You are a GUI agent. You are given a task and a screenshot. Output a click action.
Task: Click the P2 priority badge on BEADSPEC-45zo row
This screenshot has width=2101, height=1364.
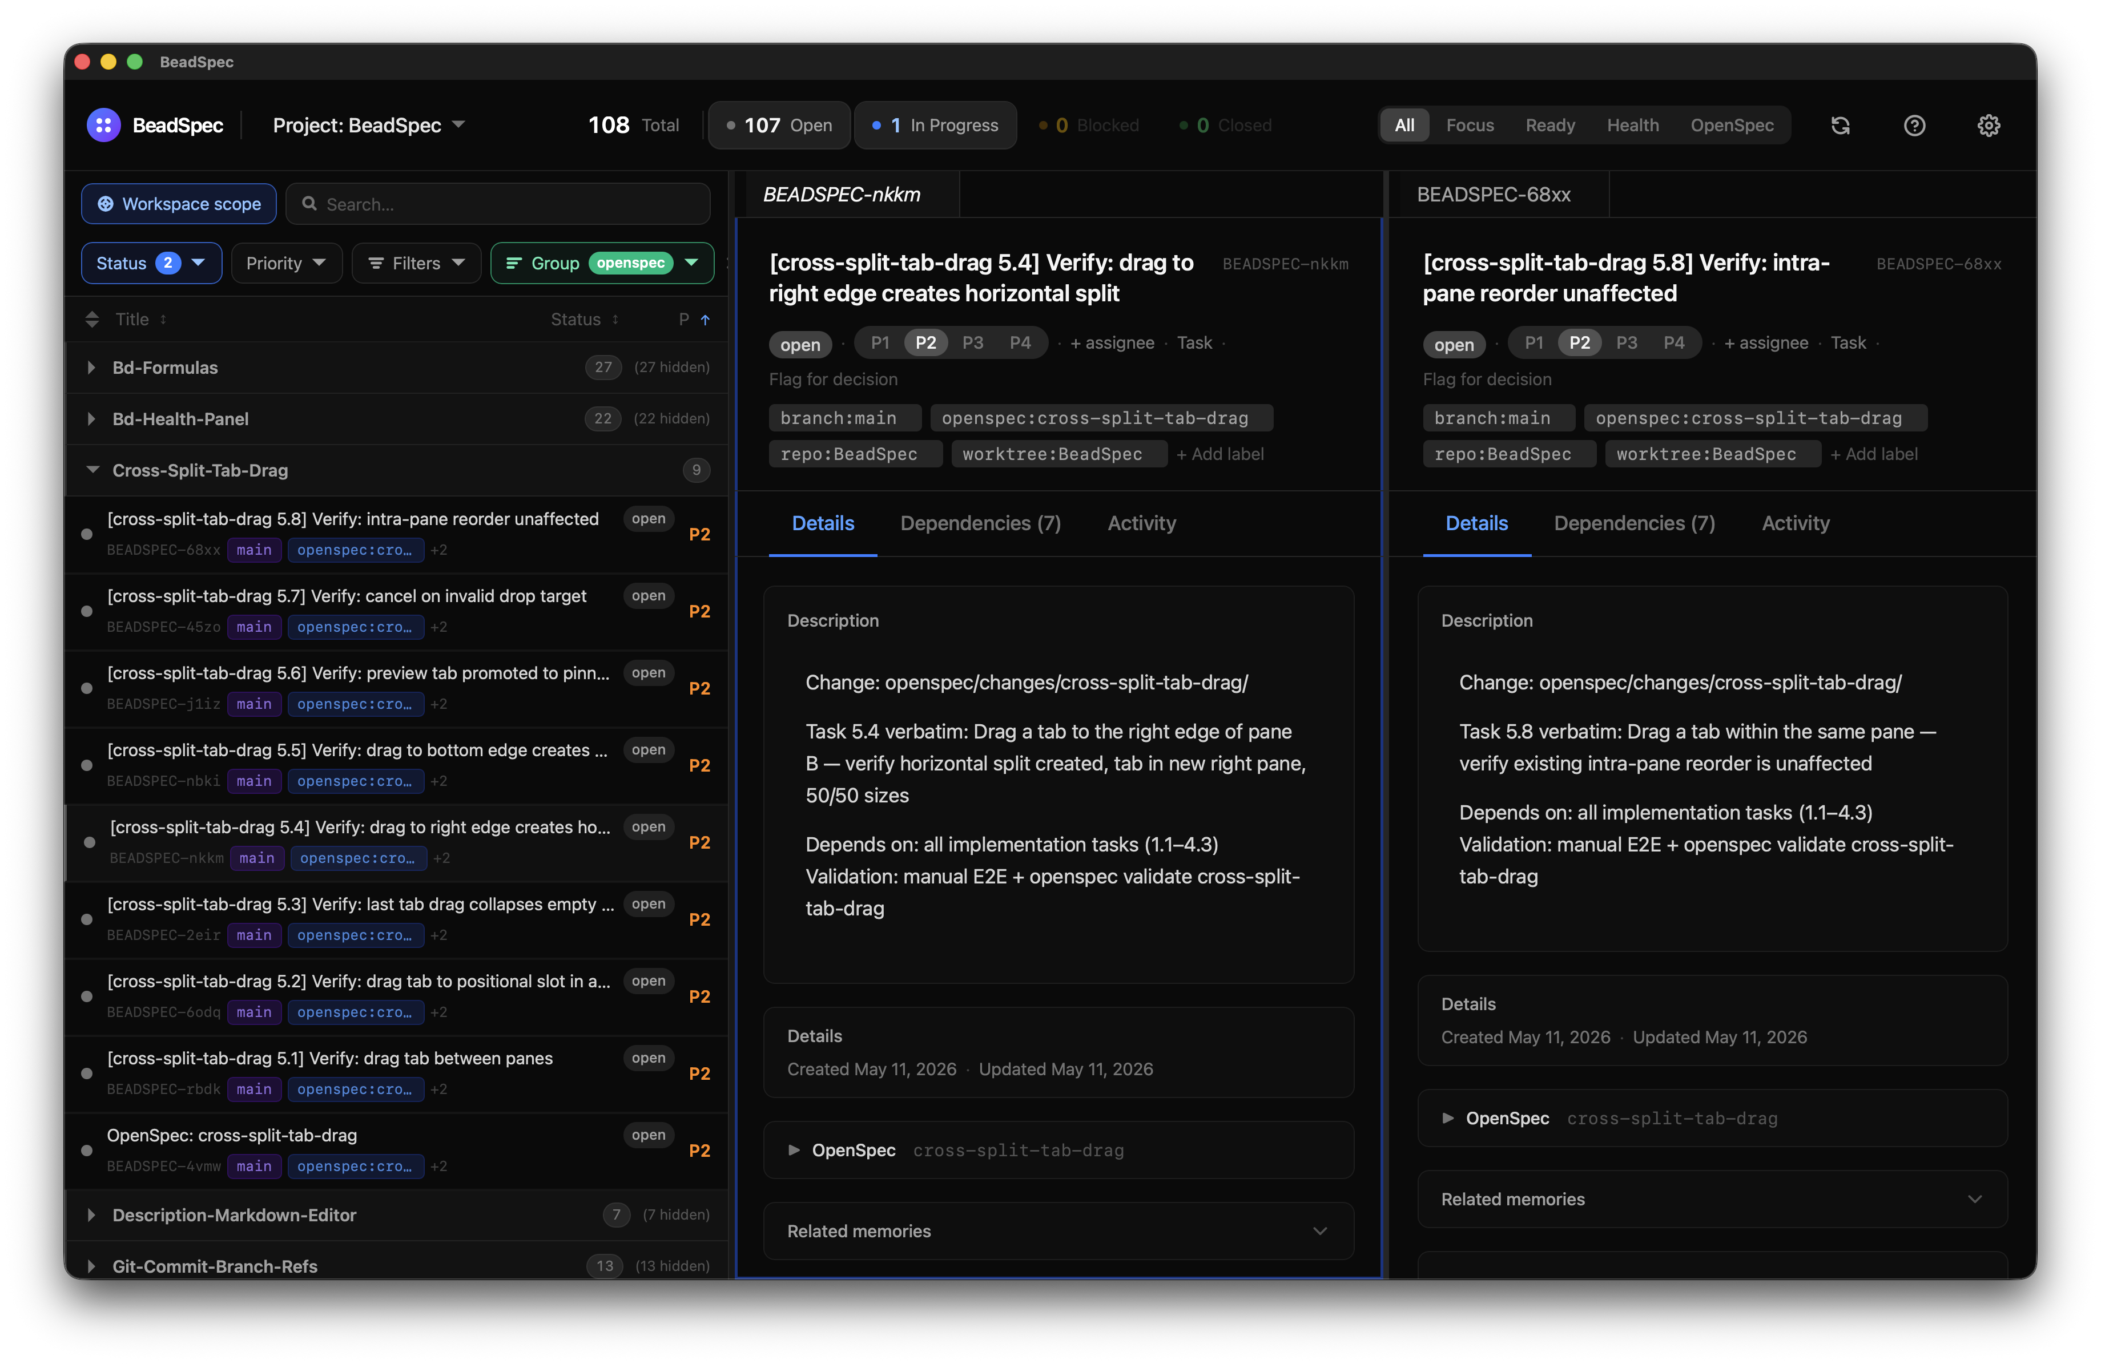tap(699, 611)
